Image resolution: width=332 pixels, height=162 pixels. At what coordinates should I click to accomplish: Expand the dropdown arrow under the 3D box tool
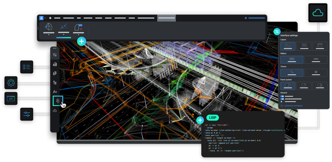point(49,34)
